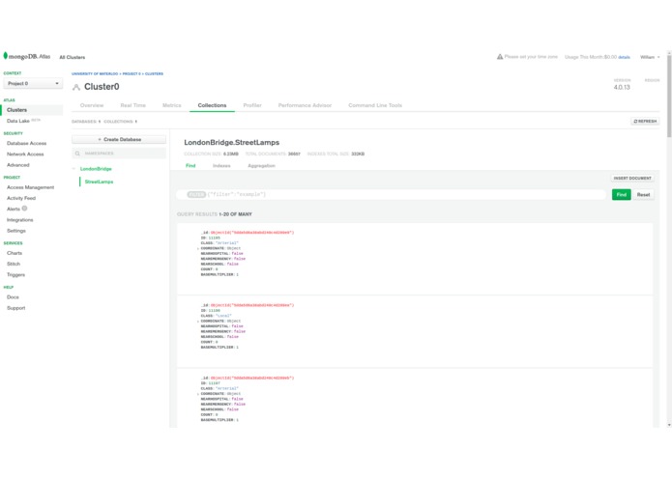Open the Performance Advisor tab
Screen dimensions: 672x477
point(305,105)
